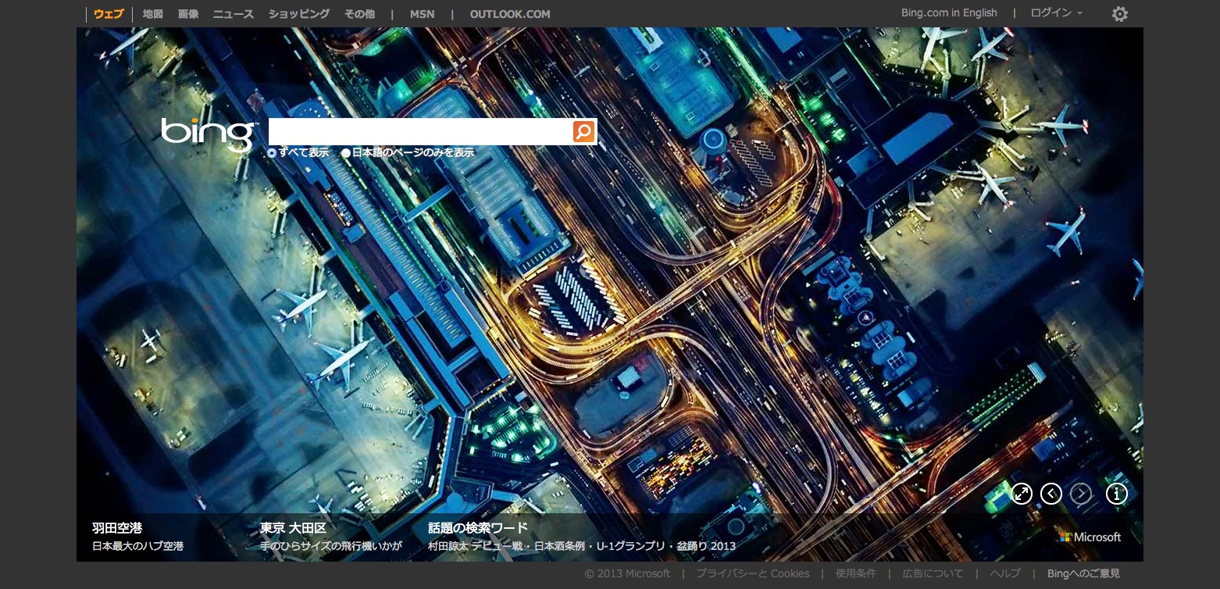Switch to the 地図 tab
The height and width of the screenshot is (589, 1220).
pyautogui.click(x=152, y=14)
